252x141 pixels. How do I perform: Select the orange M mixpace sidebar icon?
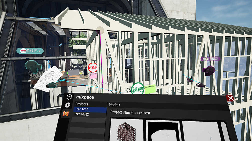(66, 114)
